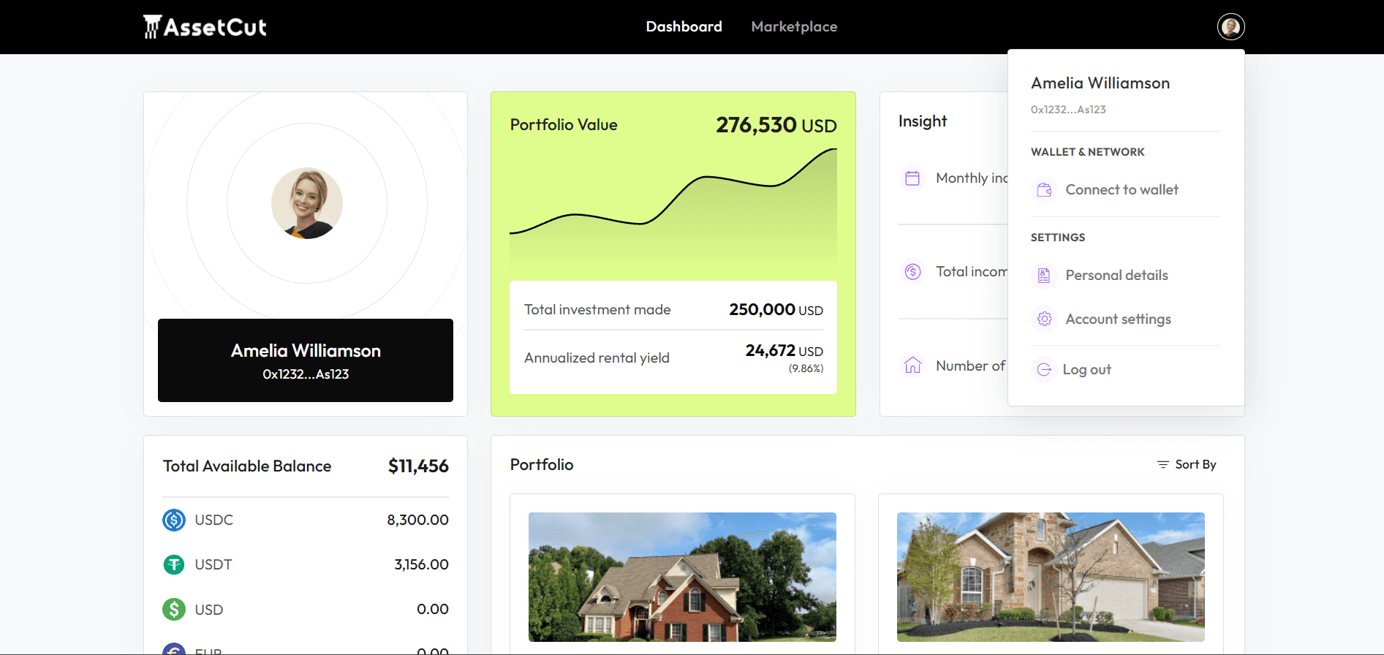This screenshot has width=1384, height=655.
Task: Click the Log out arrow icon
Action: click(1044, 370)
